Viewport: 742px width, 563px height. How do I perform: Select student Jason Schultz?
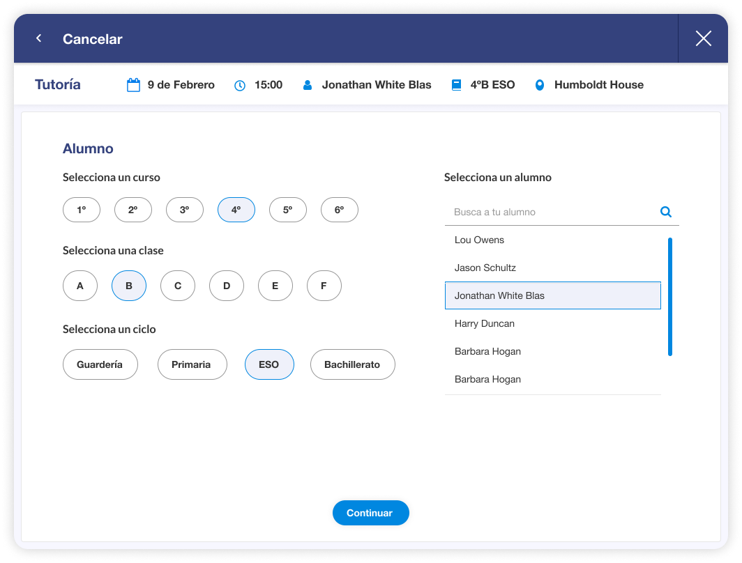point(553,268)
